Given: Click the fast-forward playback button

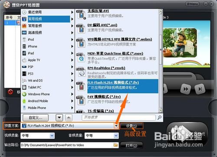Looking at the screenshot, I should click(186, 89).
